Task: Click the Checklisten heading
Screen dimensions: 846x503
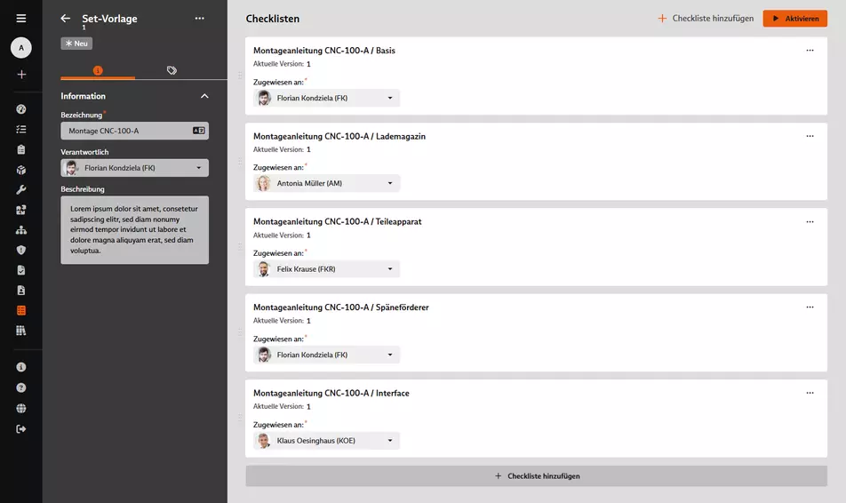Action: [273, 19]
